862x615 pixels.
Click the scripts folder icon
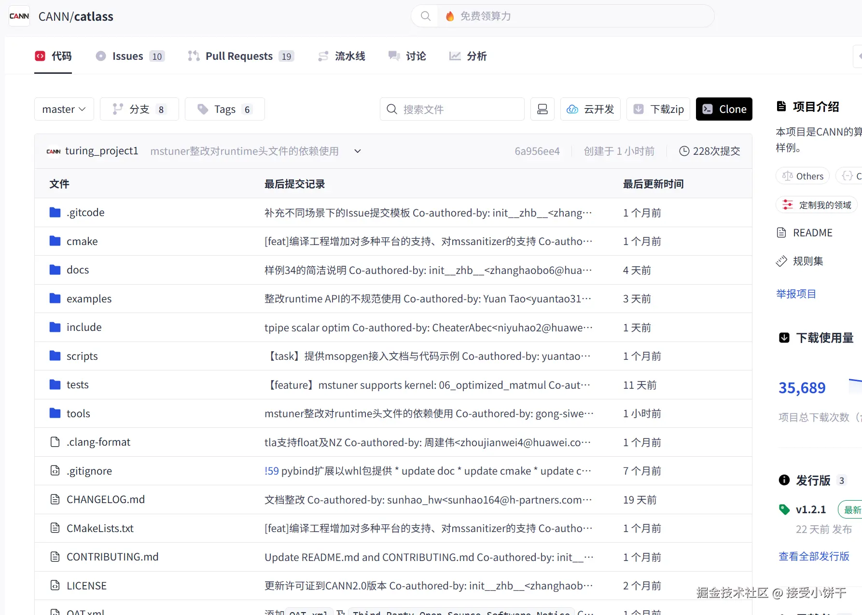pyautogui.click(x=55, y=355)
